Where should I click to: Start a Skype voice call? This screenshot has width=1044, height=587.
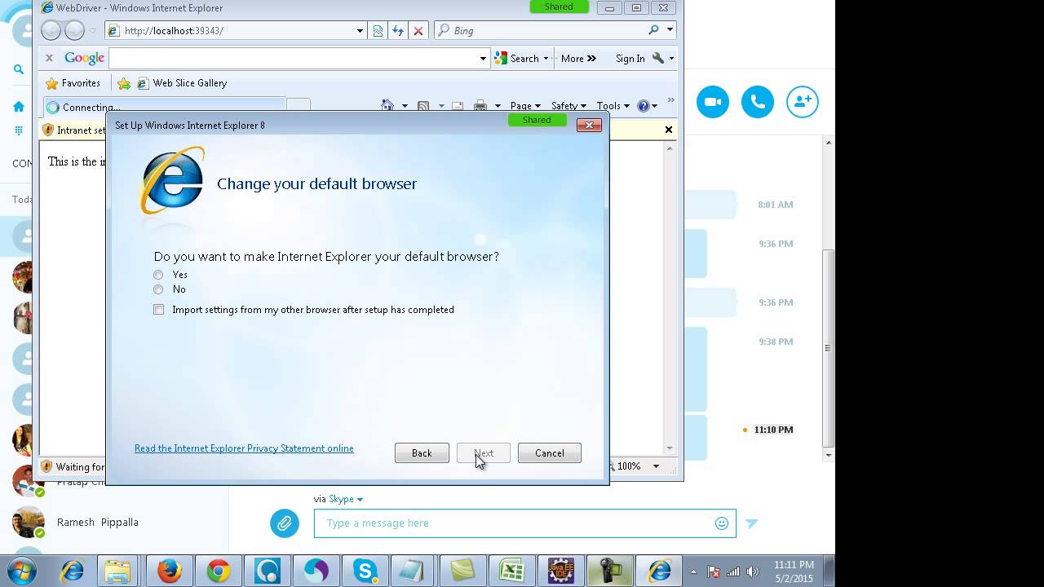[x=758, y=102]
